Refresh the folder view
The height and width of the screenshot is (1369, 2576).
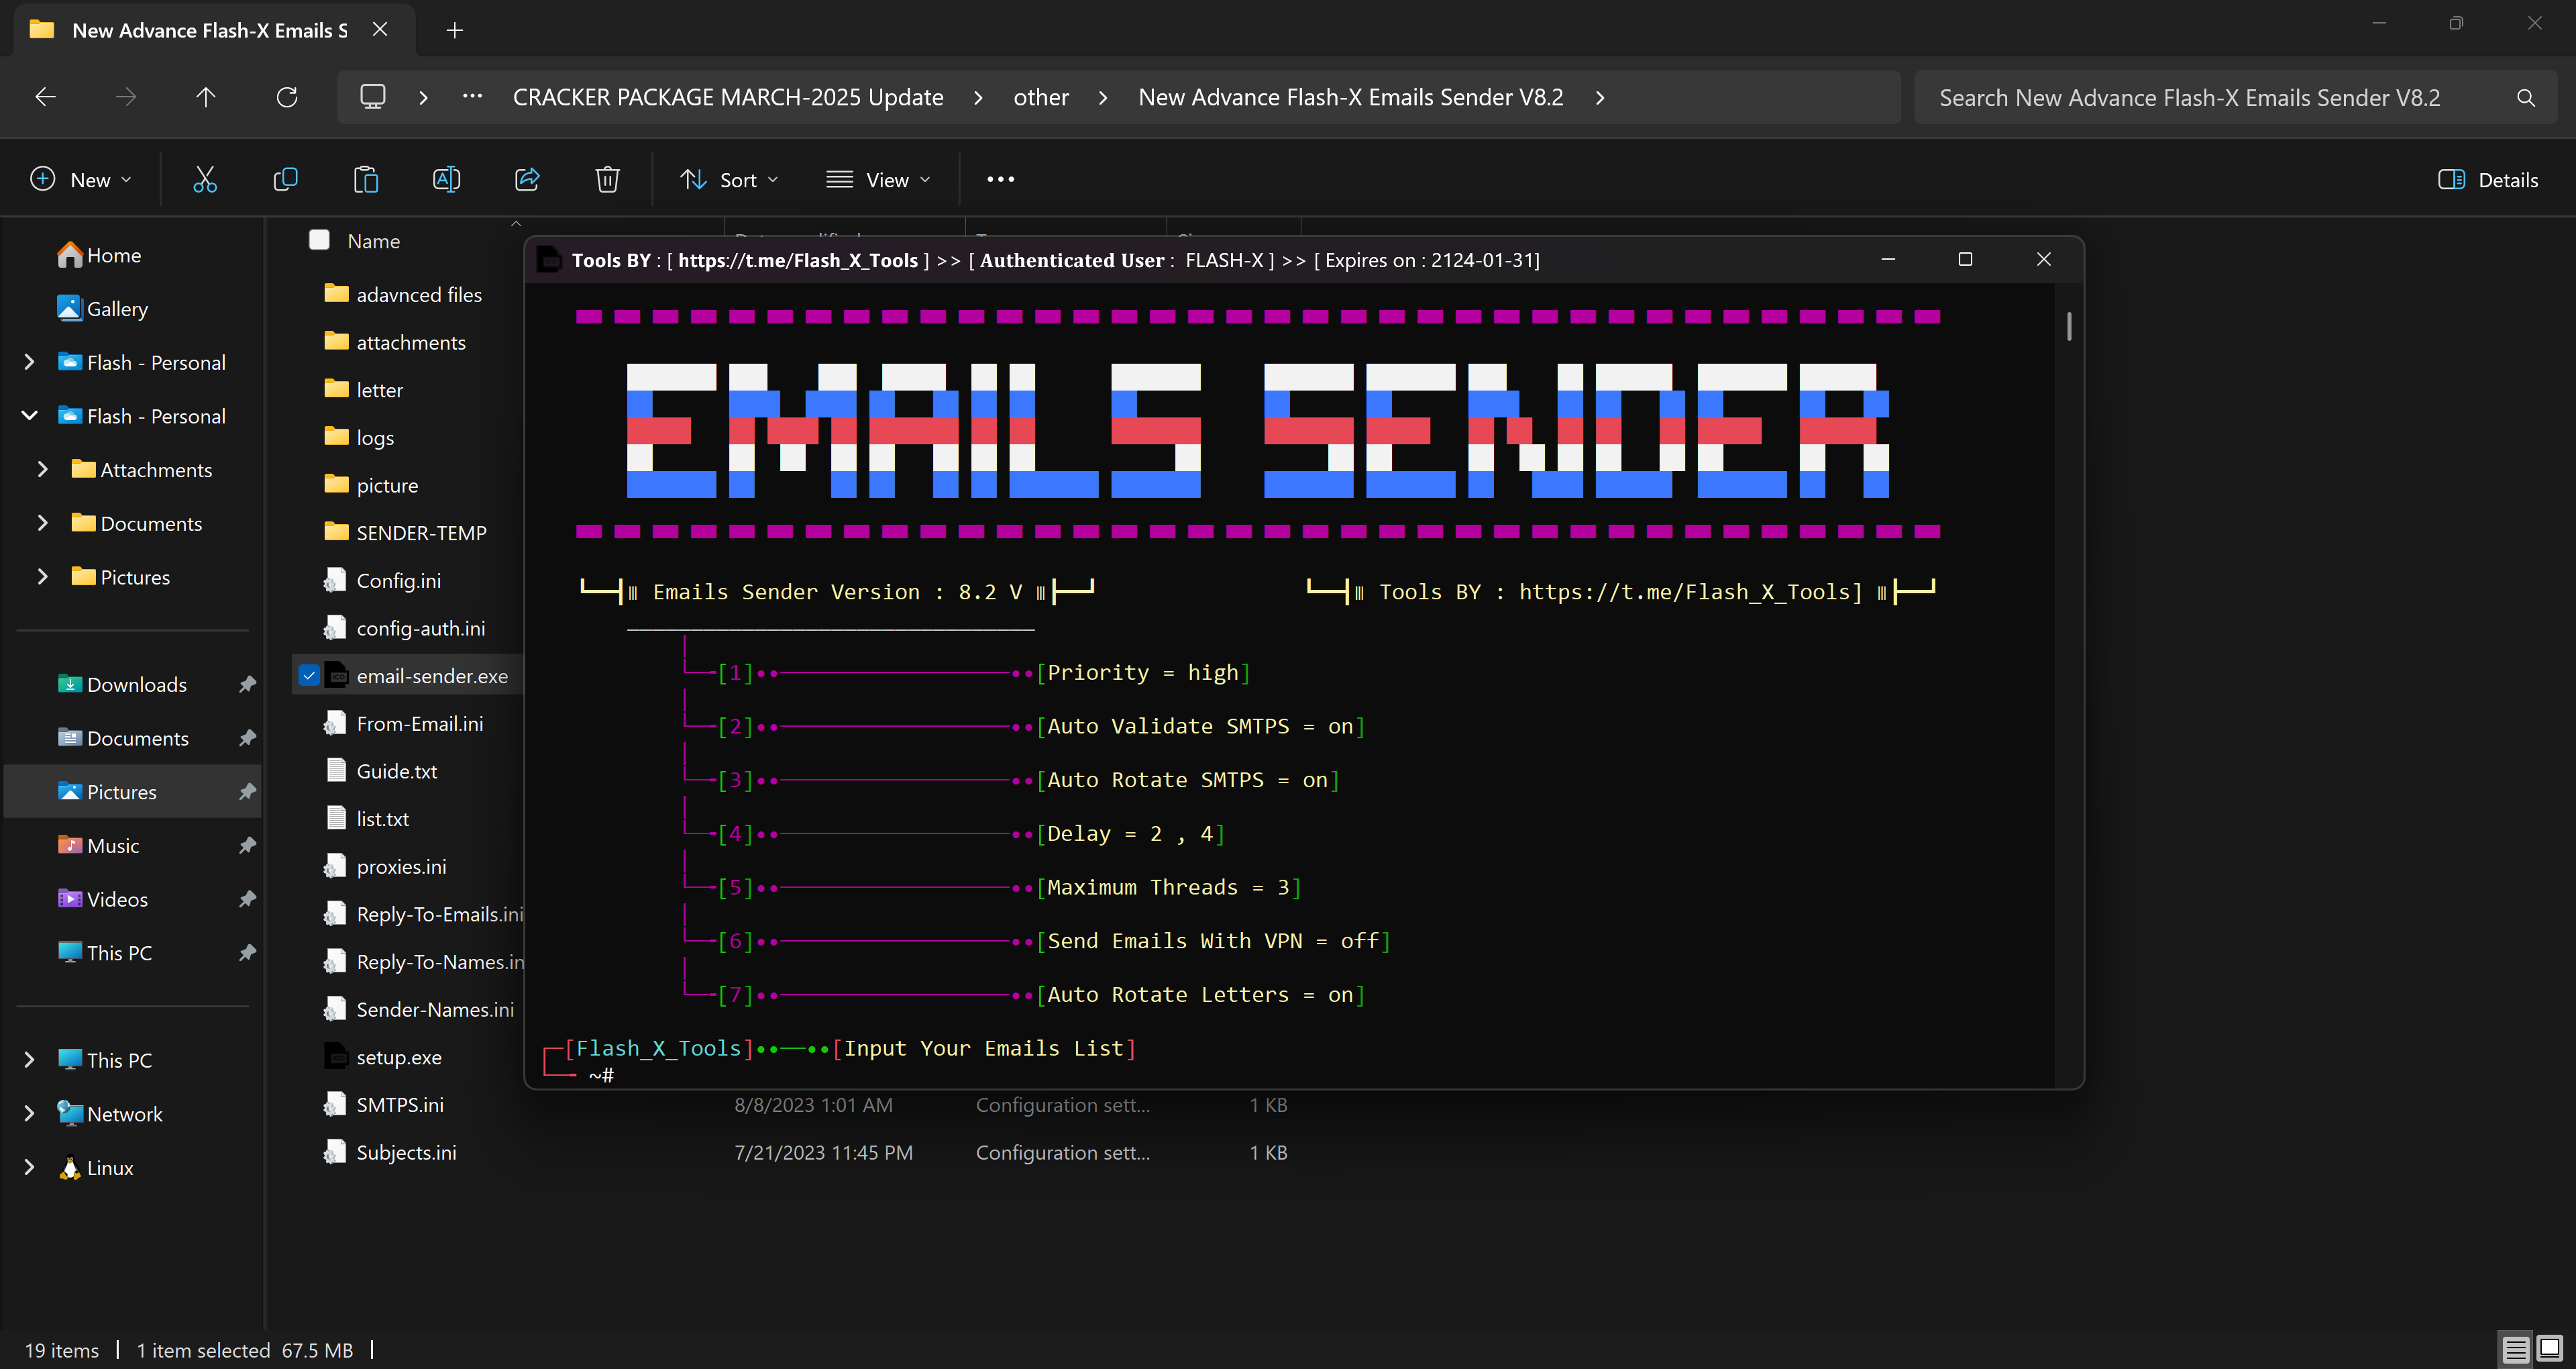click(287, 96)
